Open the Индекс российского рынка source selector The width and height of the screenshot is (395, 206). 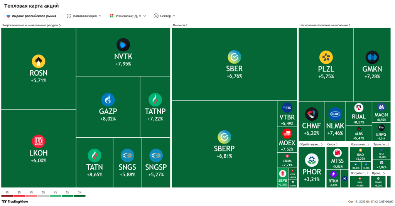pos(31,16)
